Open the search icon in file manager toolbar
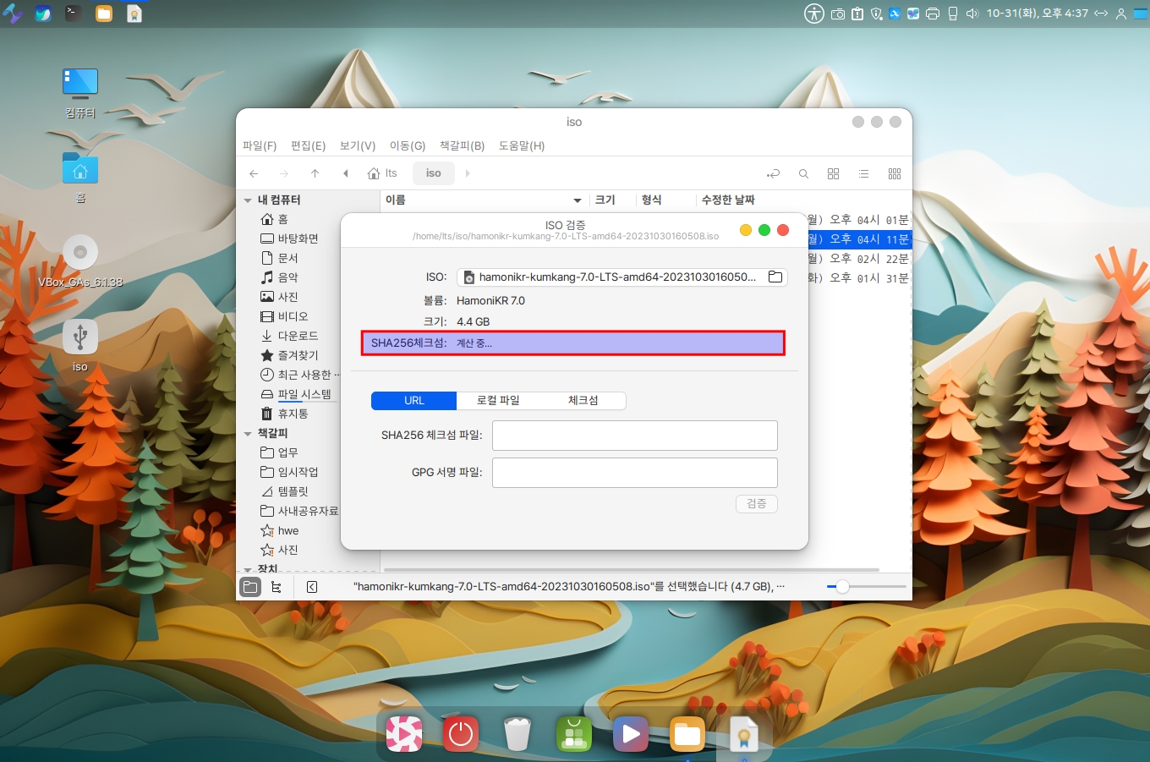 point(803,173)
